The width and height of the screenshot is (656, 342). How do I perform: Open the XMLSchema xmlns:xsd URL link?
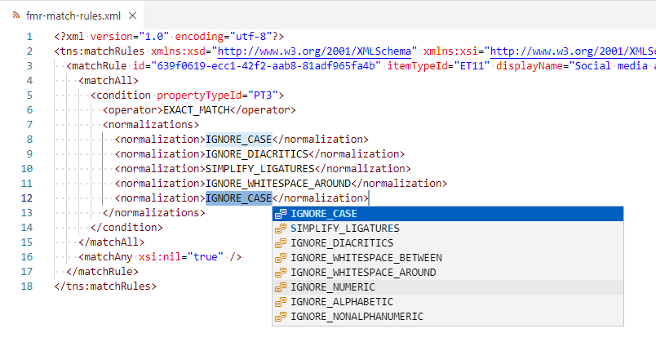[314, 51]
